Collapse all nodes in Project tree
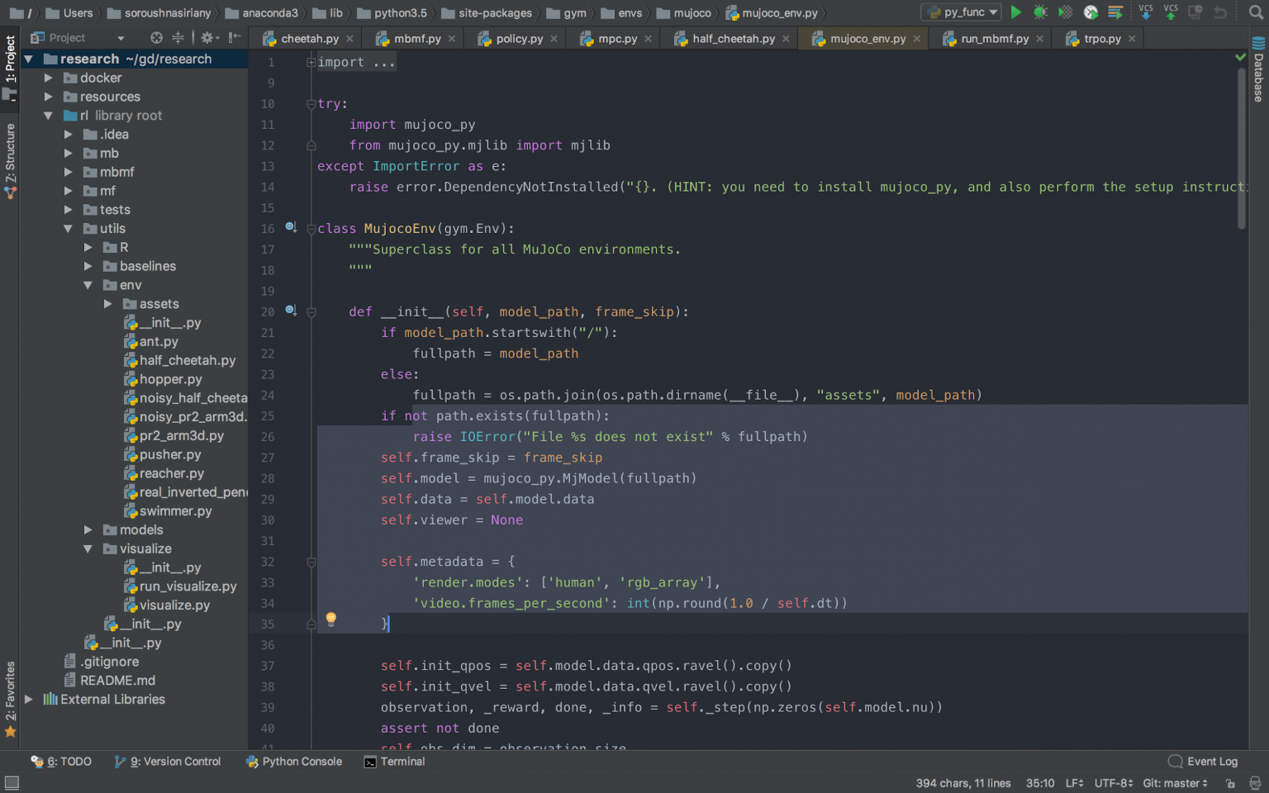 pos(178,37)
